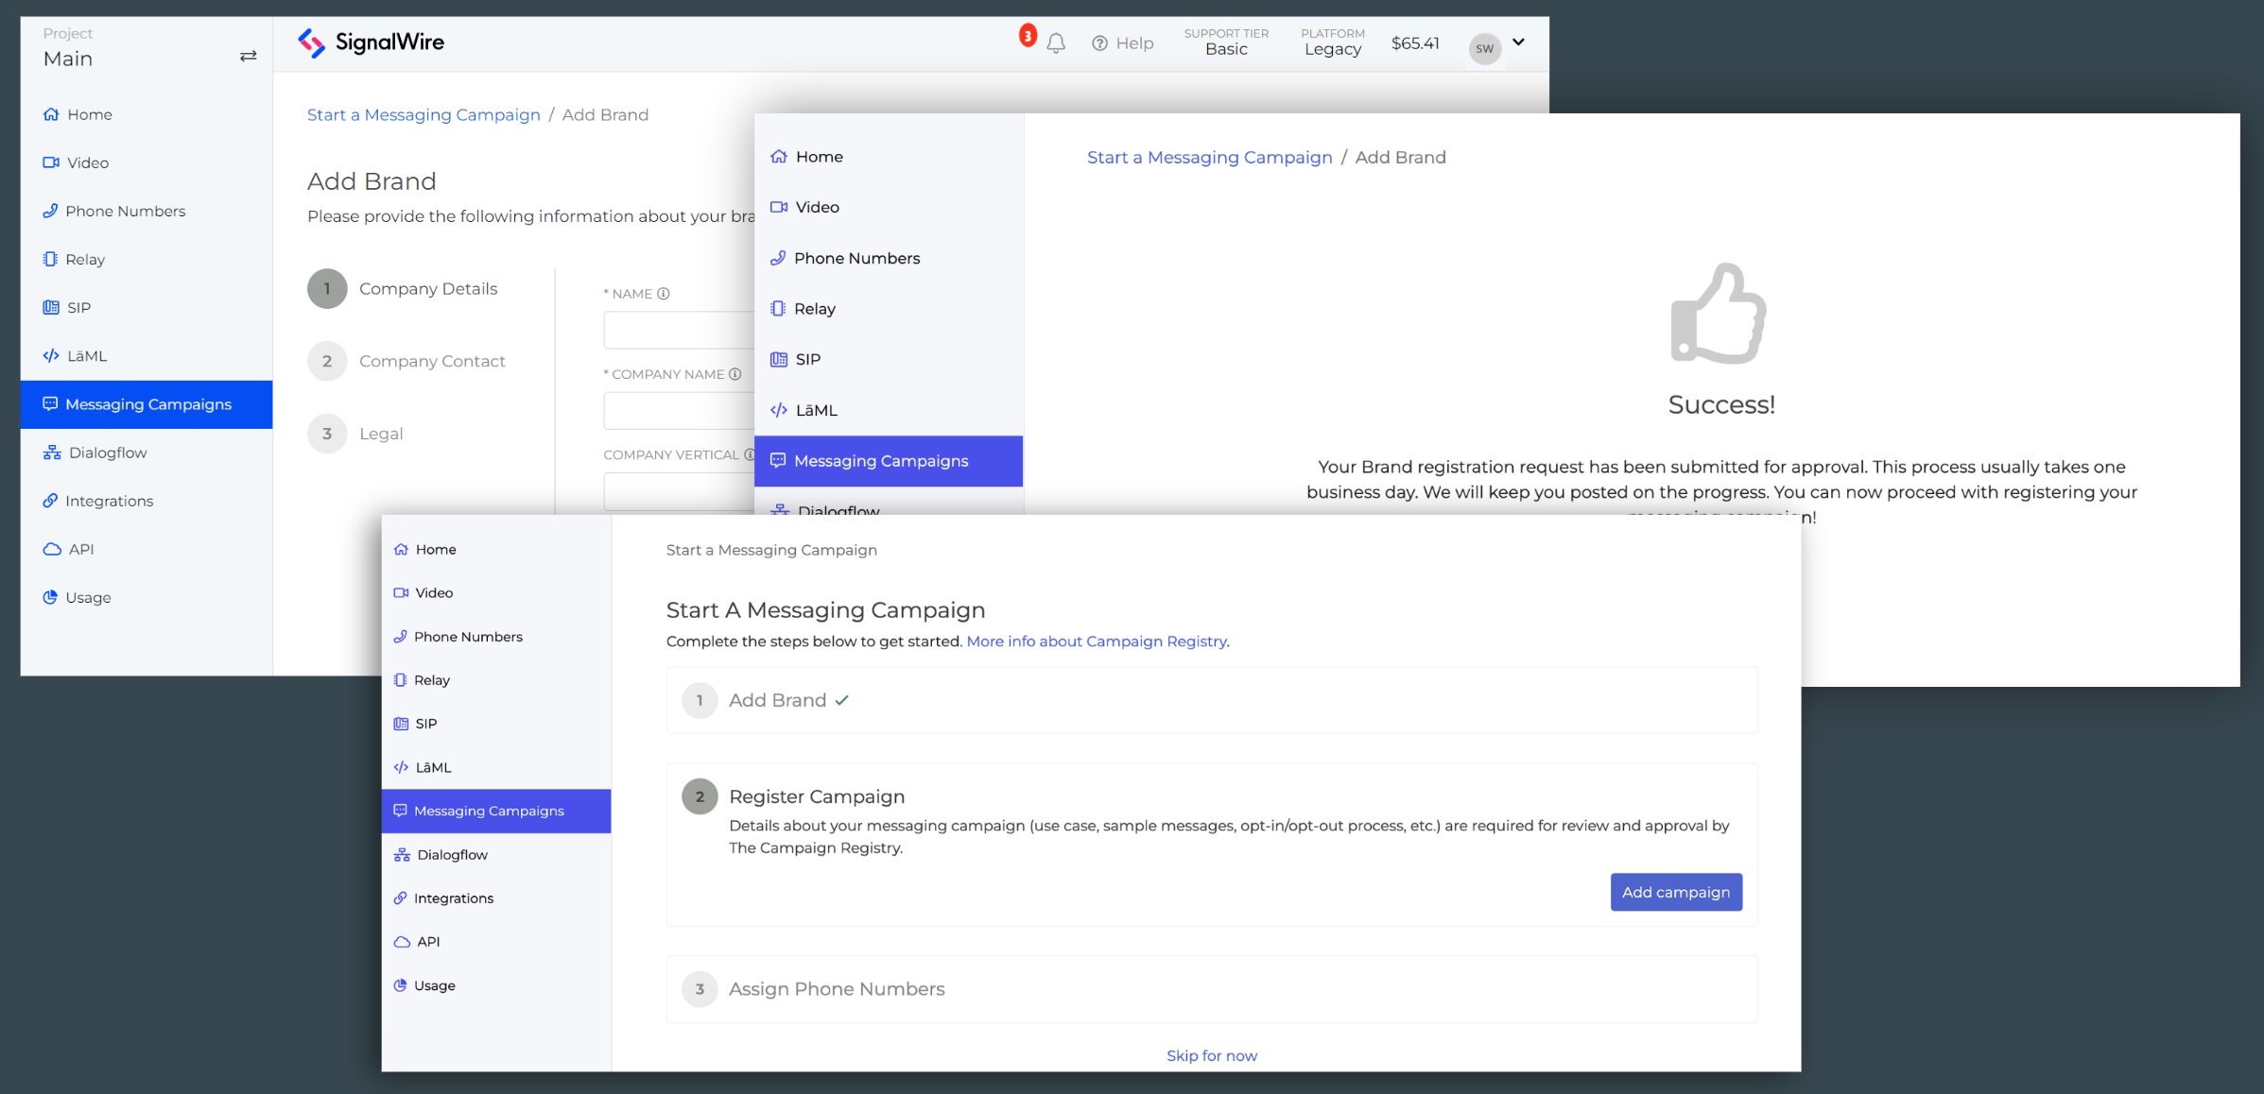
Task: Click the NAME field info icon
Action: (x=664, y=294)
